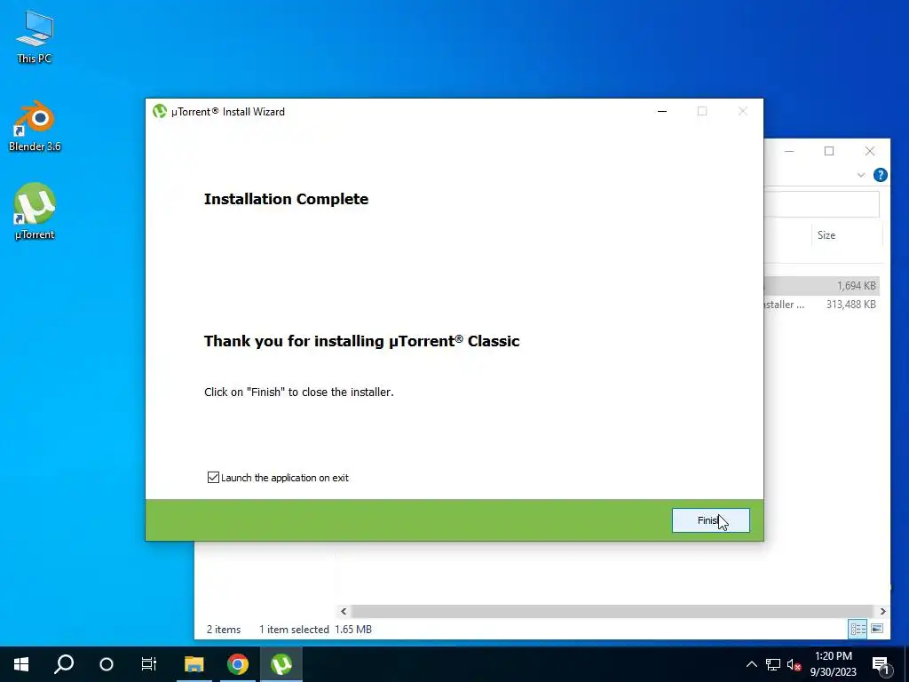This screenshot has height=682, width=909.
Task: Click the help icon in File Explorer
Action: (x=880, y=175)
